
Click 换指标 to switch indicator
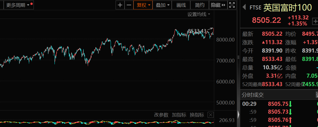197,115
